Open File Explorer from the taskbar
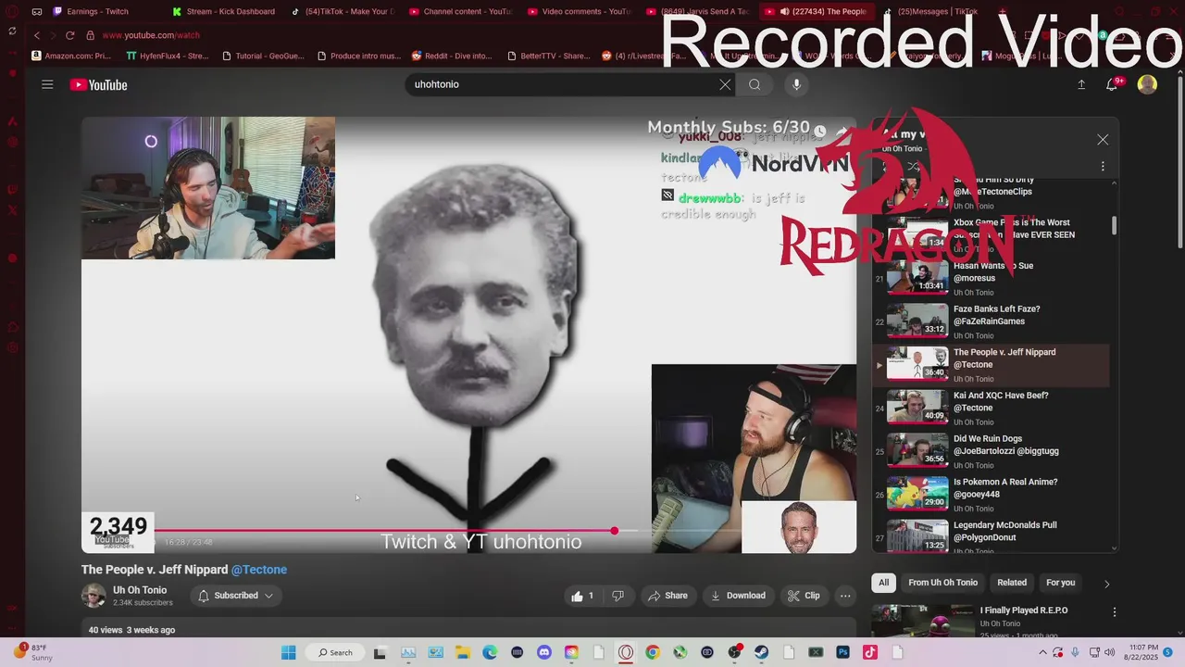The width and height of the screenshot is (1185, 667). pyautogui.click(x=462, y=652)
